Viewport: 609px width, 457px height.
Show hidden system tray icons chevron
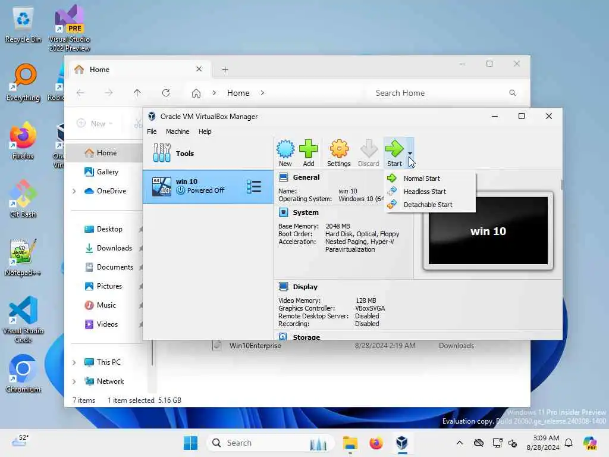[460, 443]
